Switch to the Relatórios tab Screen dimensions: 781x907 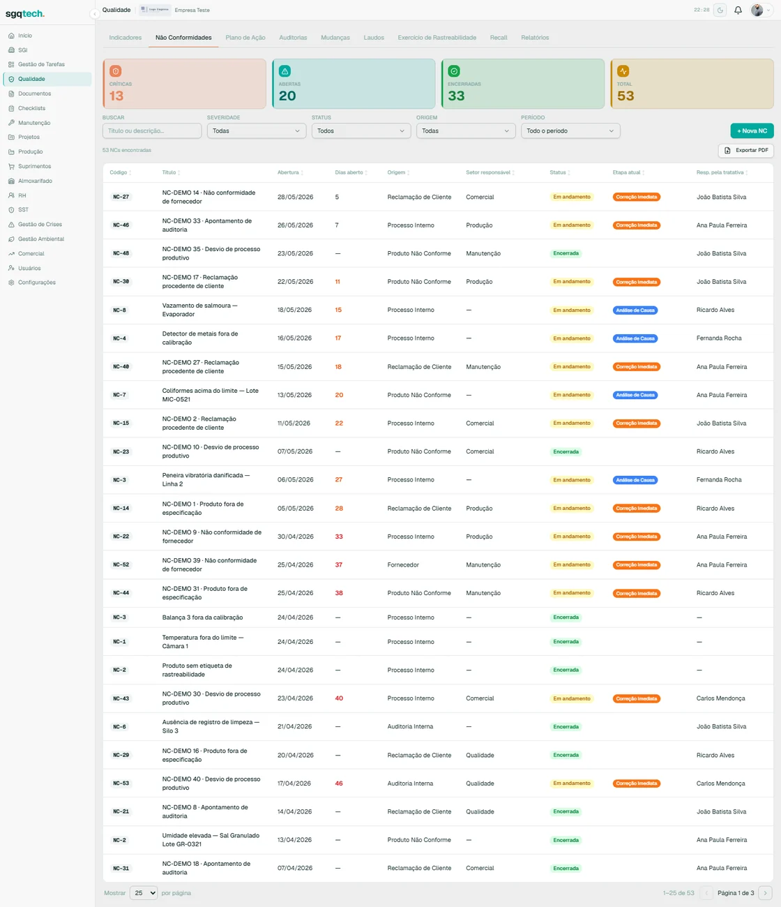(x=535, y=38)
